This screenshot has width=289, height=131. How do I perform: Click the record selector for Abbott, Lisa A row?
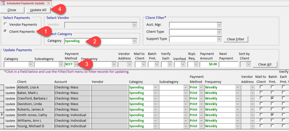click(2, 88)
